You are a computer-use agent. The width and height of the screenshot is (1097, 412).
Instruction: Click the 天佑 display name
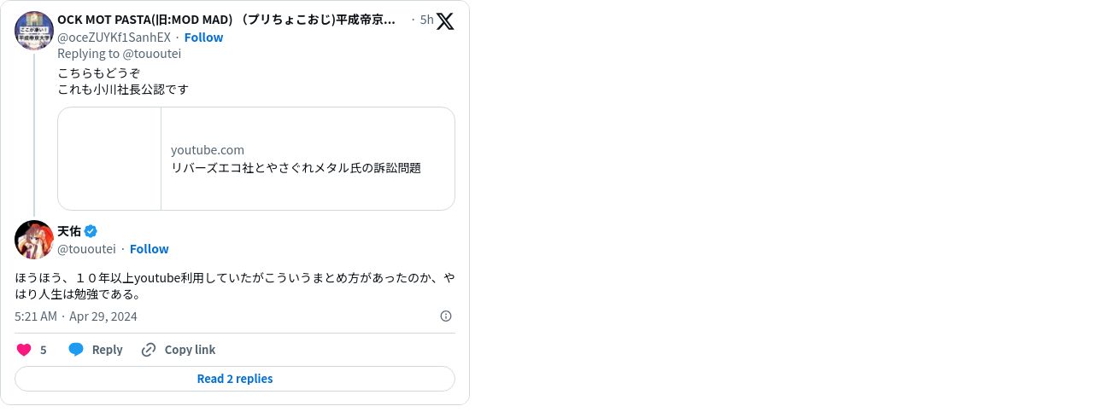(x=69, y=231)
